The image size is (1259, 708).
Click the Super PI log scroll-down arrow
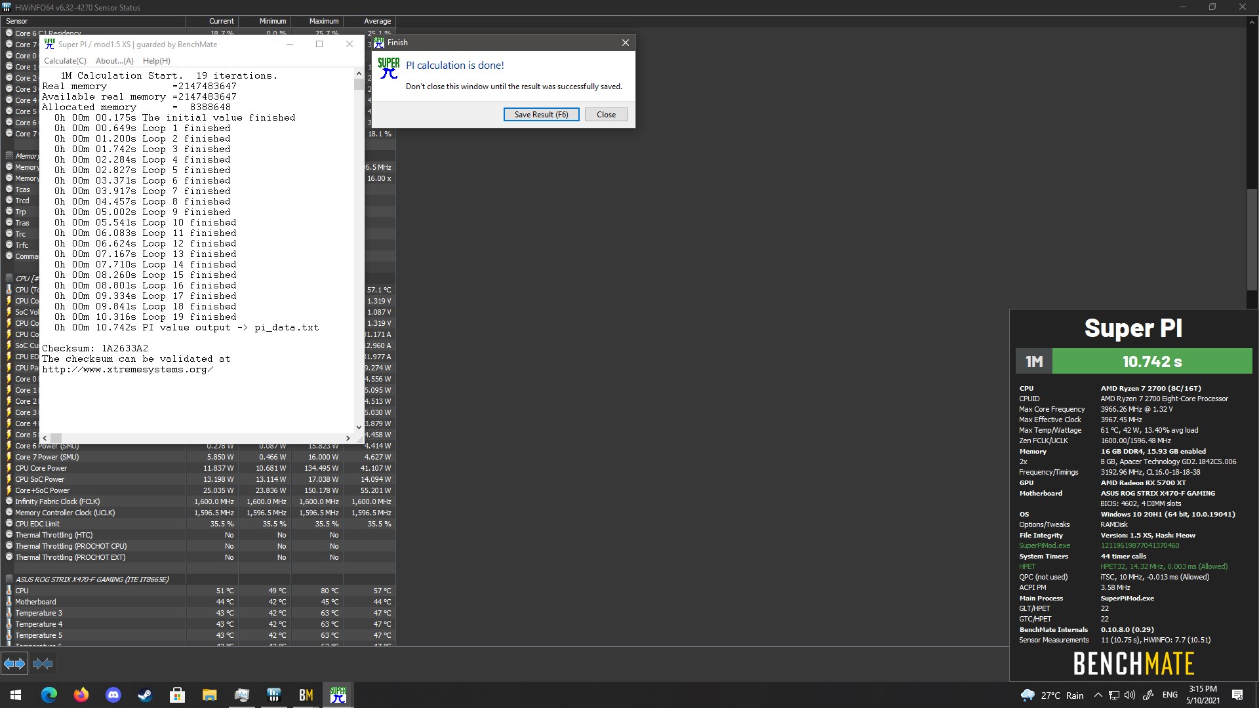(359, 427)
